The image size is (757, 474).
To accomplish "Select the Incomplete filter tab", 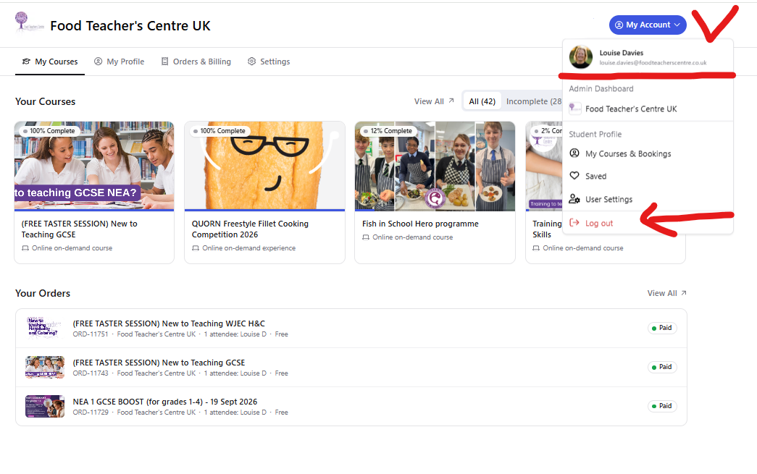I will [x=533, y=101].
